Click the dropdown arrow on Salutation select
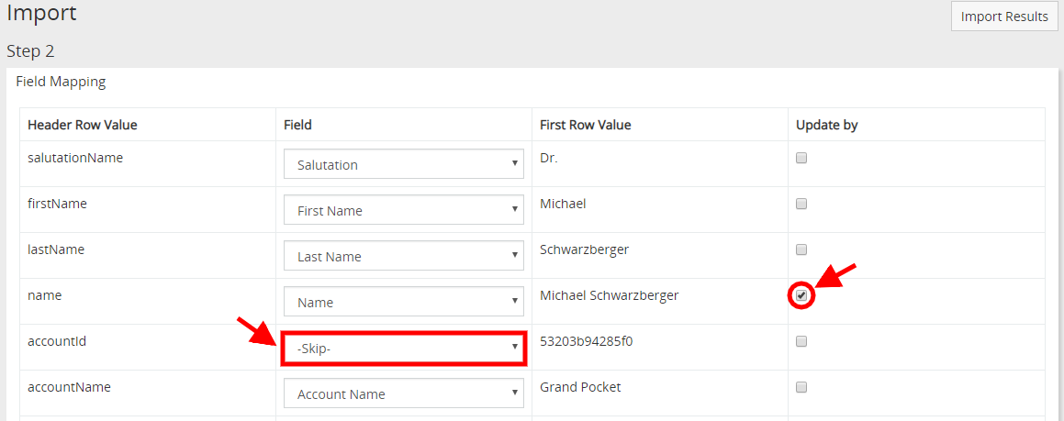1064x421 pixels. 515,163
